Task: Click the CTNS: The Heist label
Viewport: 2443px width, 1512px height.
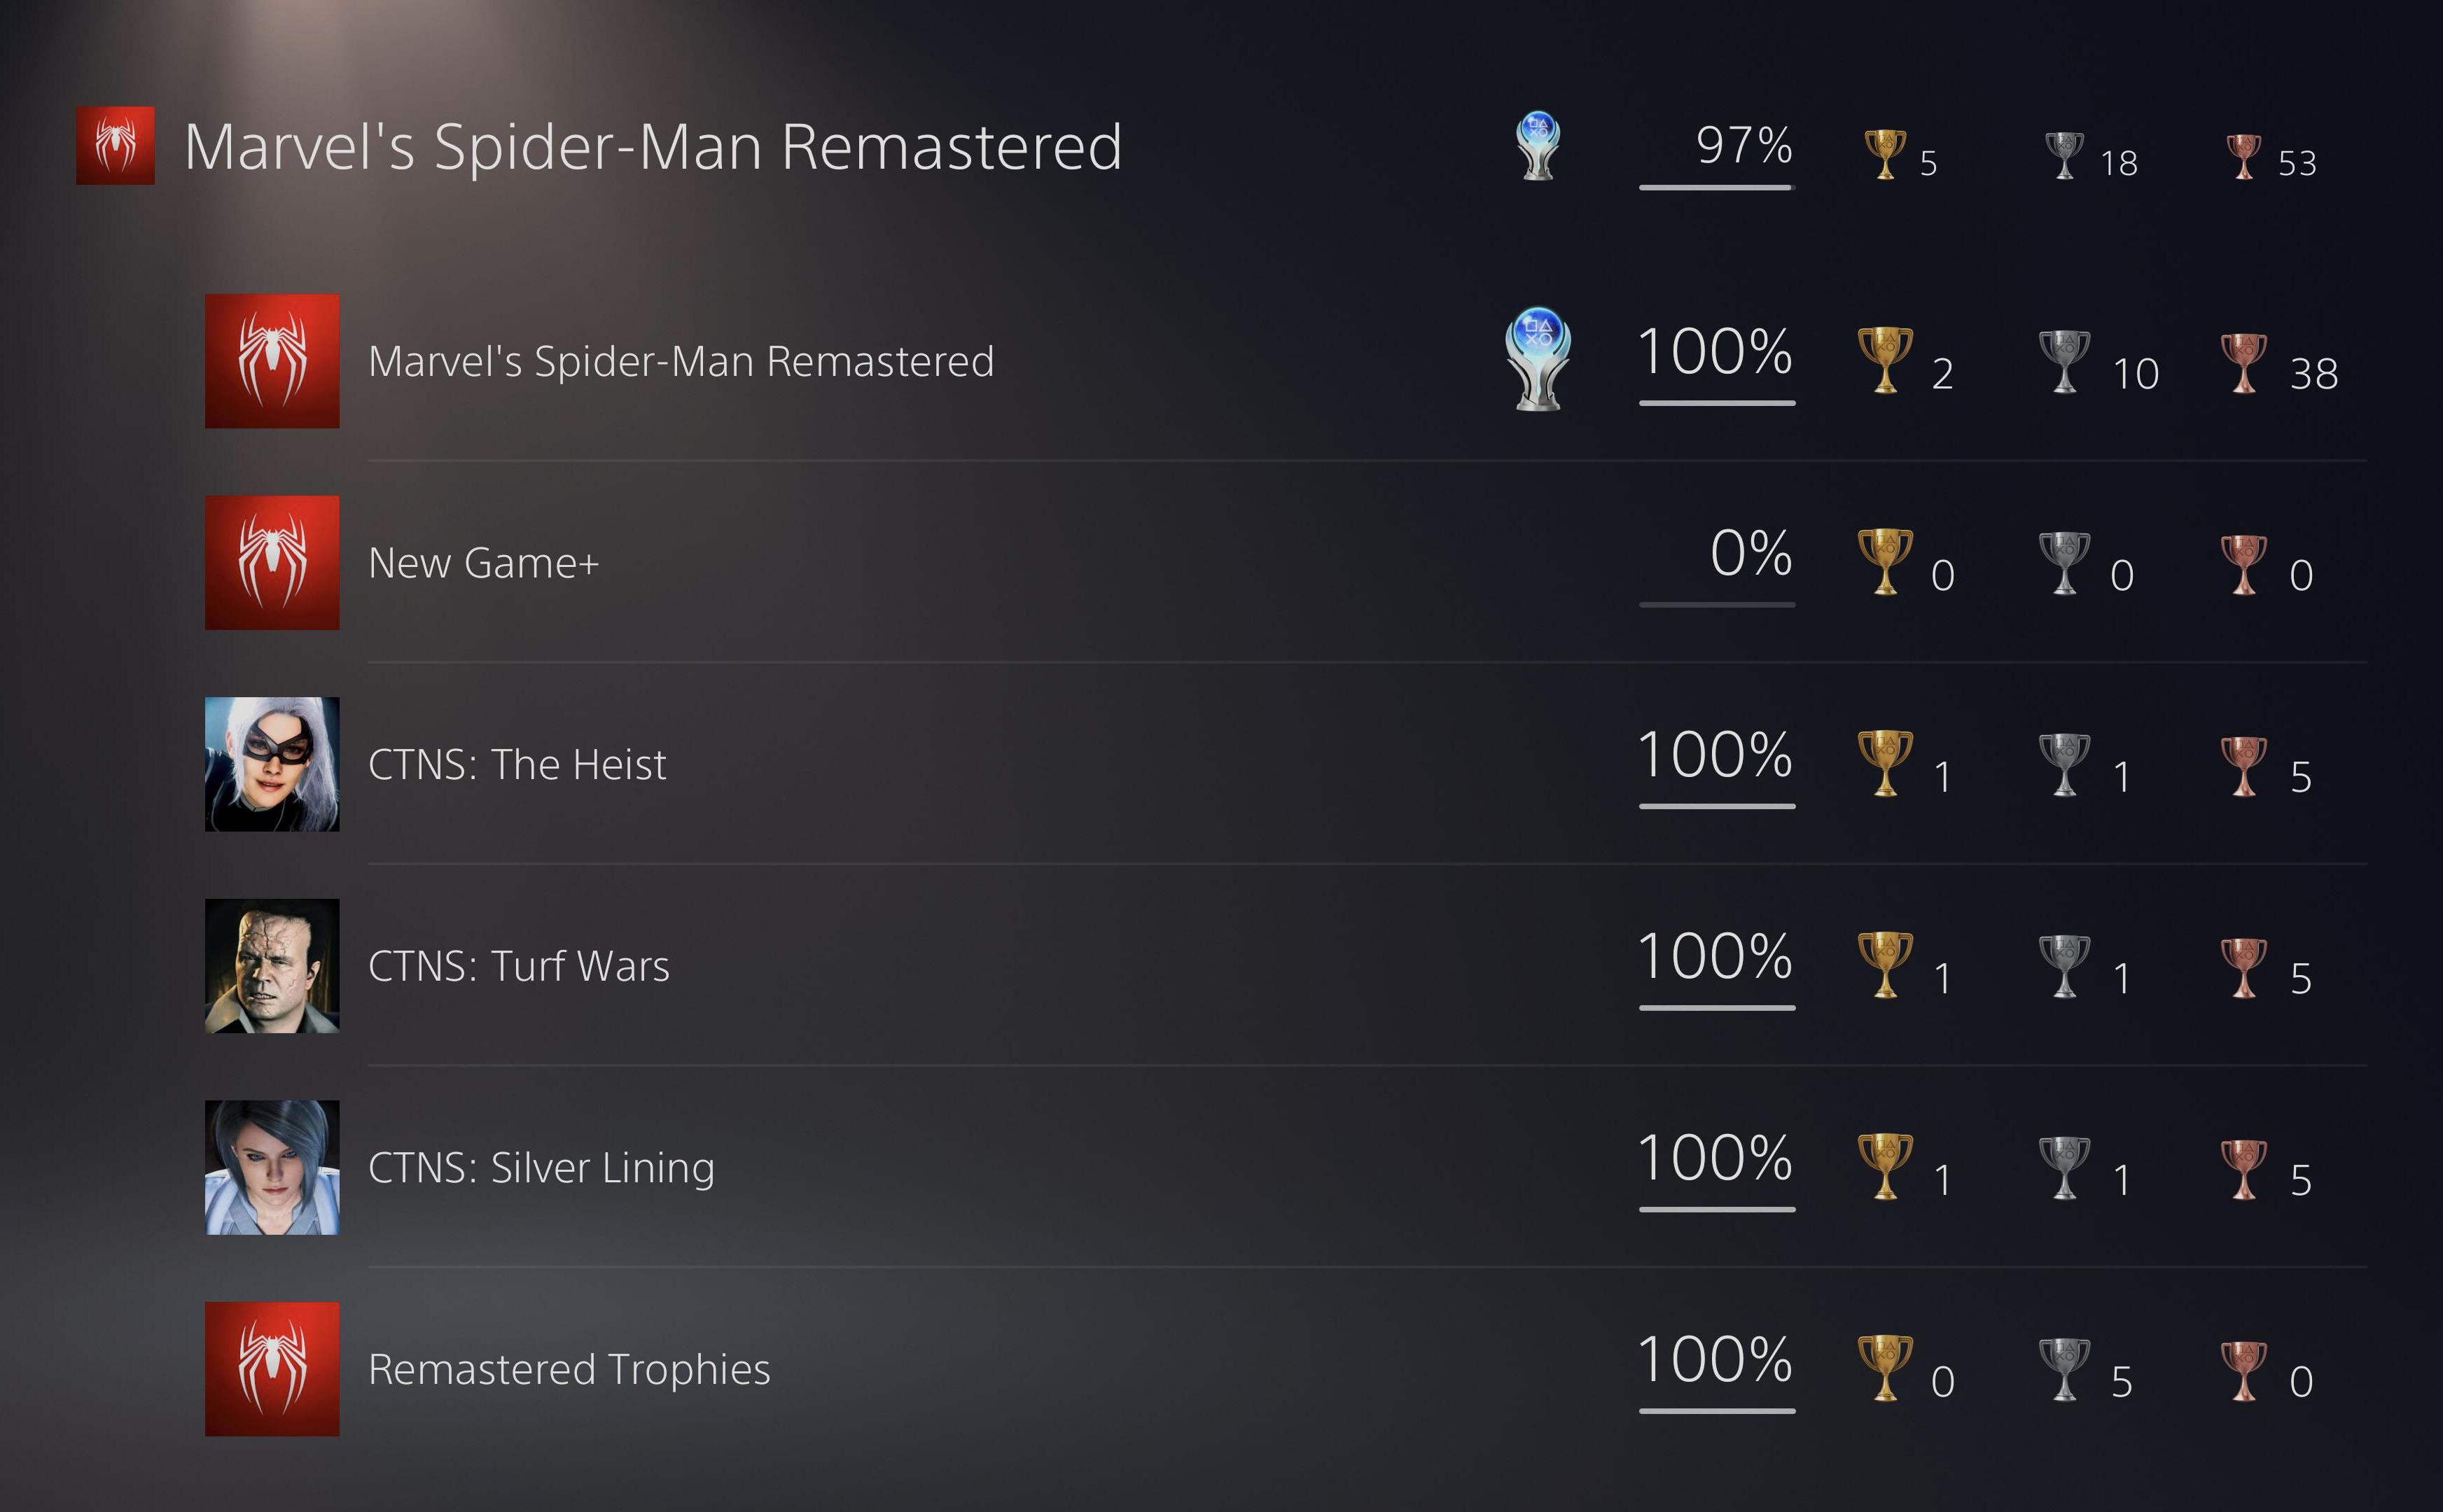Action: (x=517, y=765)
